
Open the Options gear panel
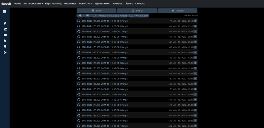point(177,11)
